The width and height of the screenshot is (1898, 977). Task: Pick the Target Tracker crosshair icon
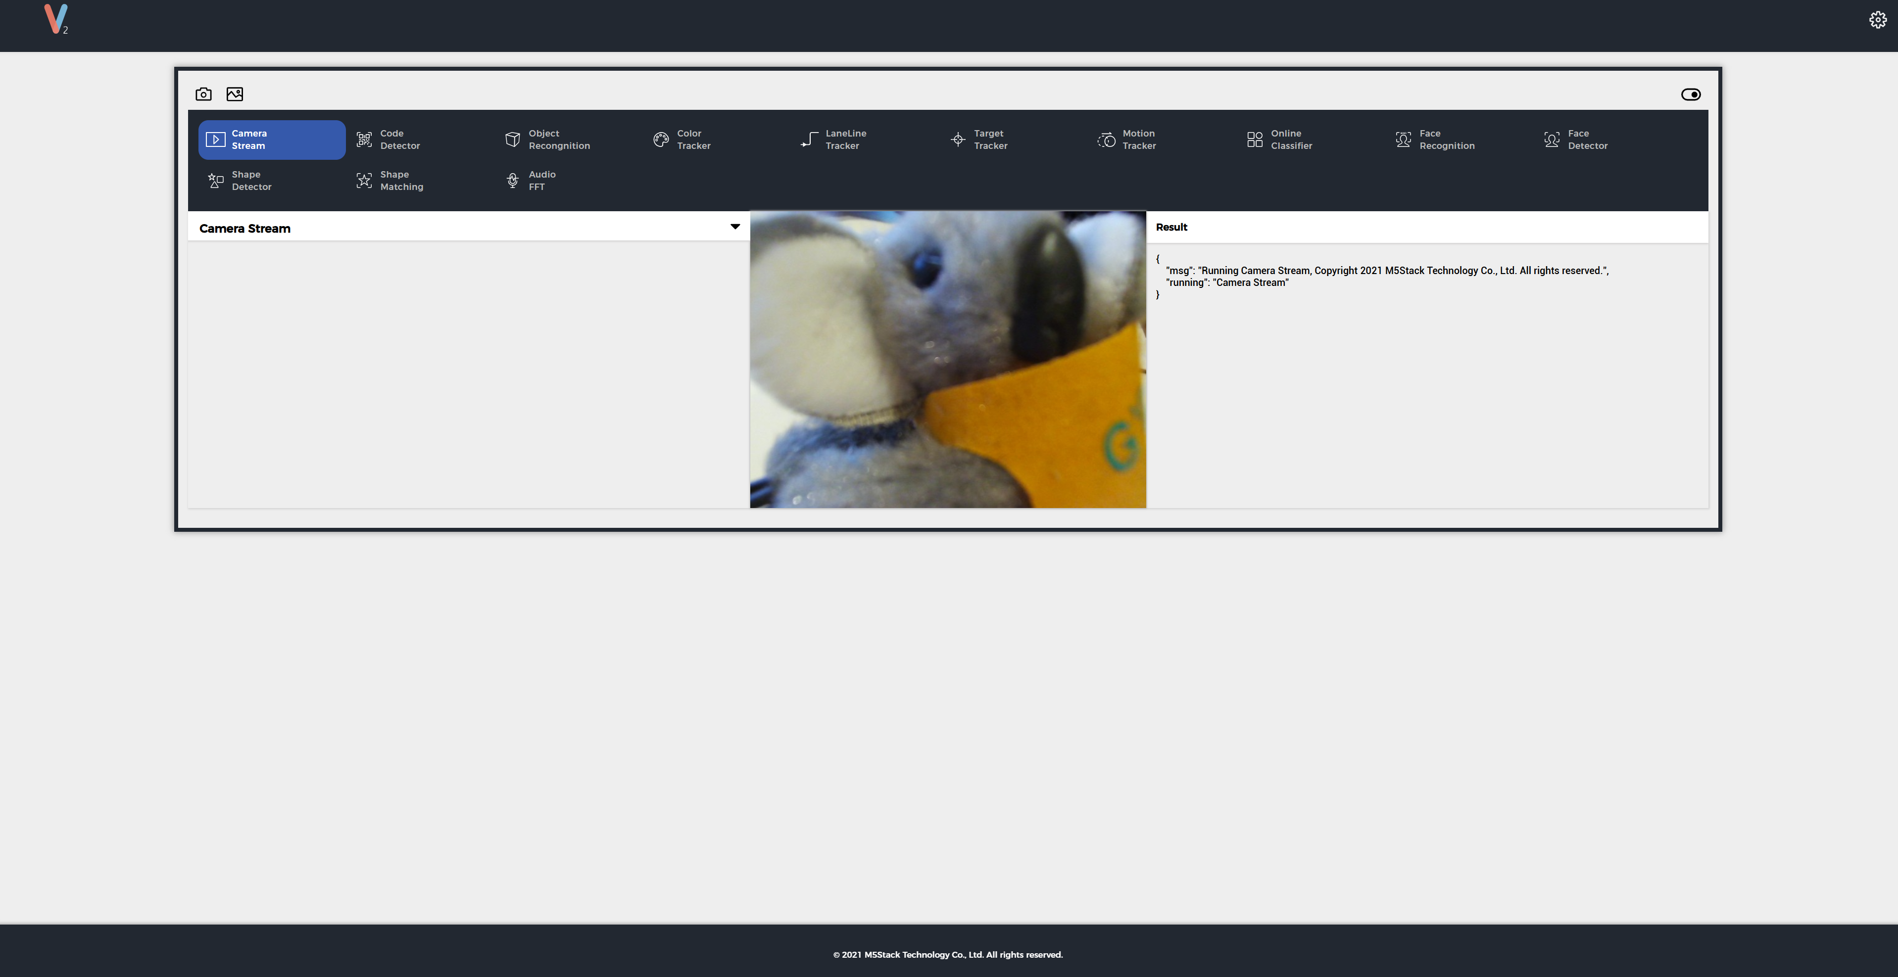958,140
